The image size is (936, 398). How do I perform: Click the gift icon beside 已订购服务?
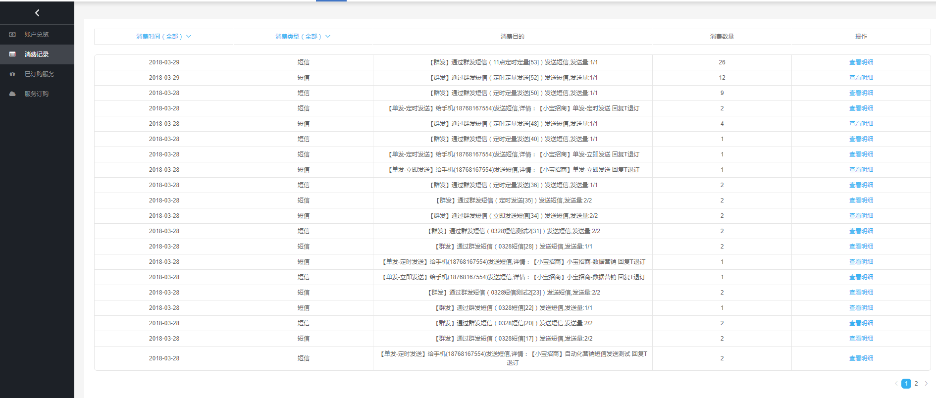point(12,74)
